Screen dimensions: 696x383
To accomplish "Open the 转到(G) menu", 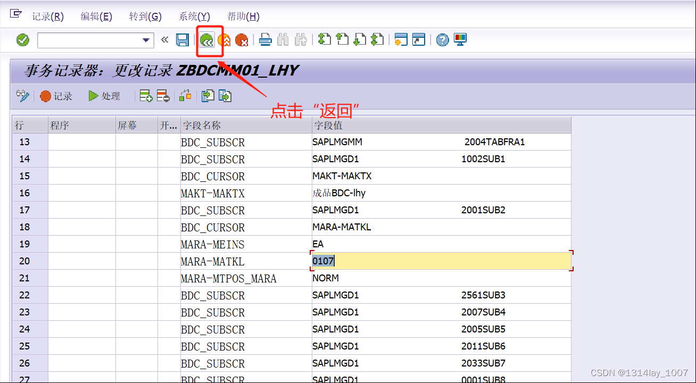I will [145, 16].
